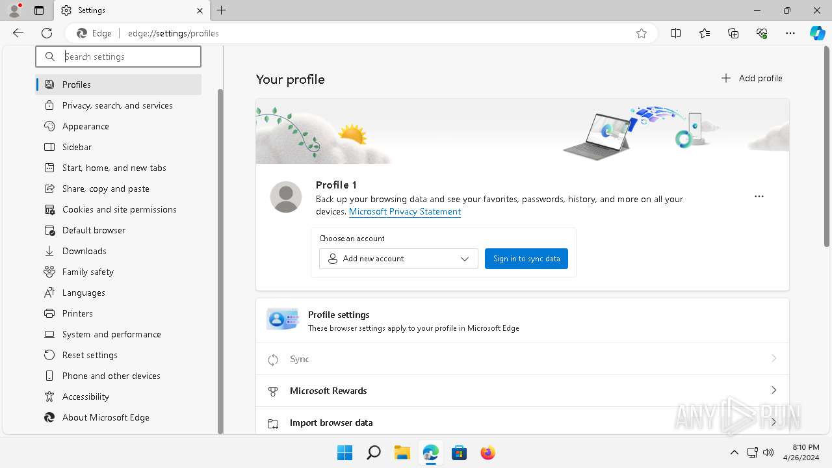Viewport: 832px width, 468px height.
Task: Open taskbar Search
Action: (x=373, y=452)
